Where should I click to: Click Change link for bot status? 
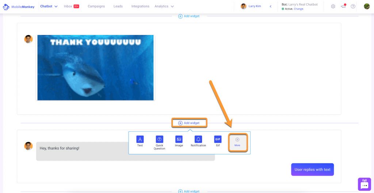click(x=298, y=9)
